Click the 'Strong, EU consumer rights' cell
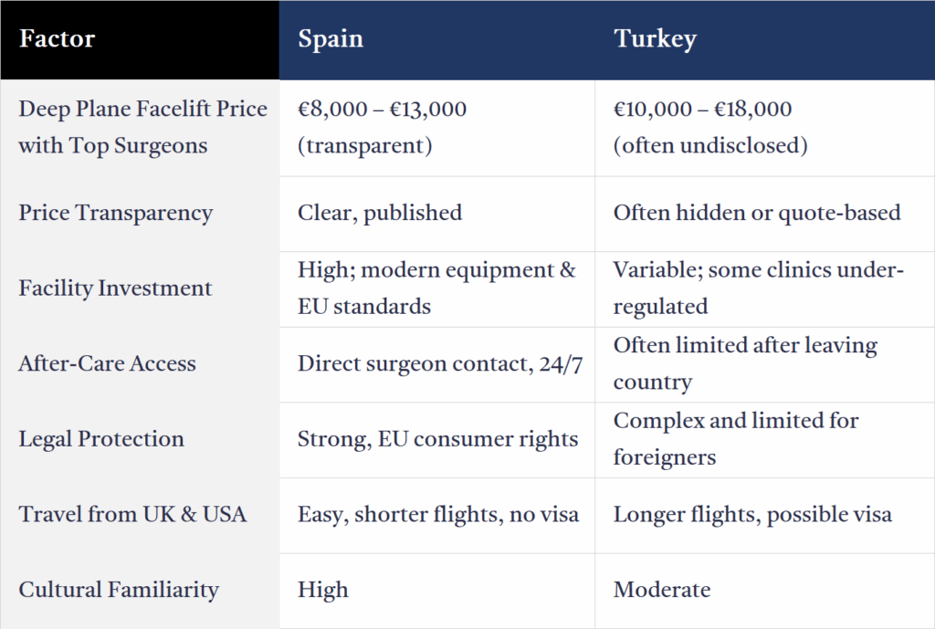Image resolution: width=935 pixels, height=629 pixels. pyautogui.click(x=437, y=438)
